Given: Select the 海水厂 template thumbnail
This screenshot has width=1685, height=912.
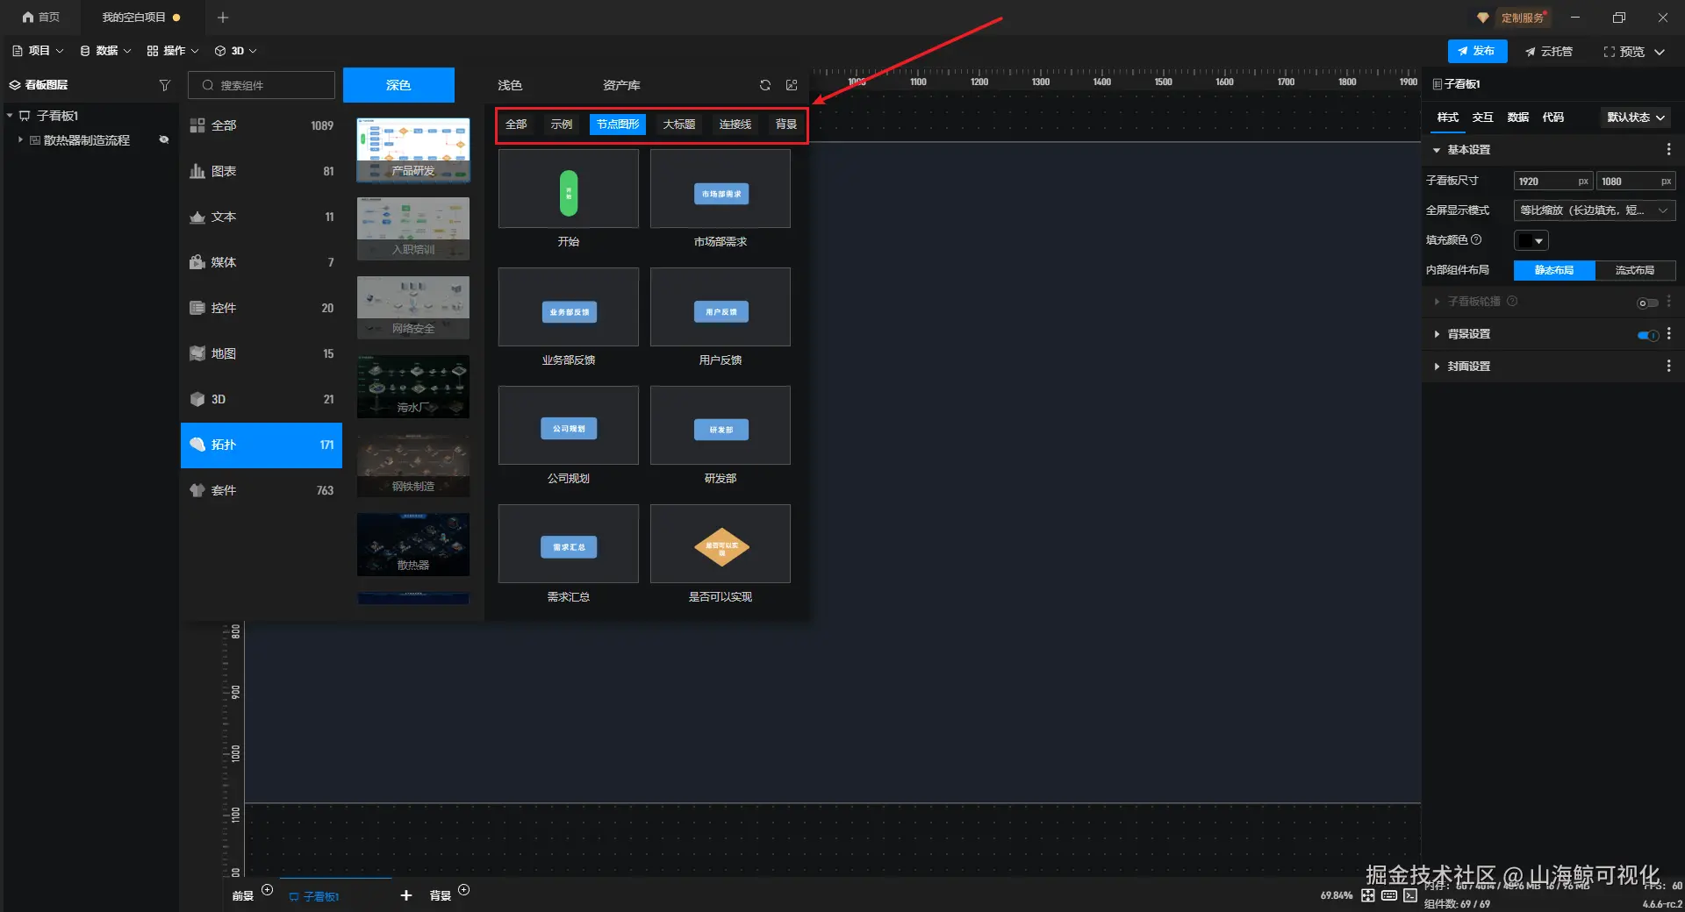Looking at the screenshot, I should 413,387.
